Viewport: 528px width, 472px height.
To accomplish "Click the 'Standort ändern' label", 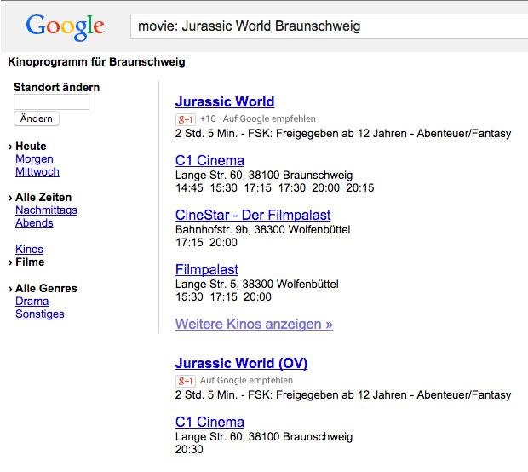I will 56,88.
